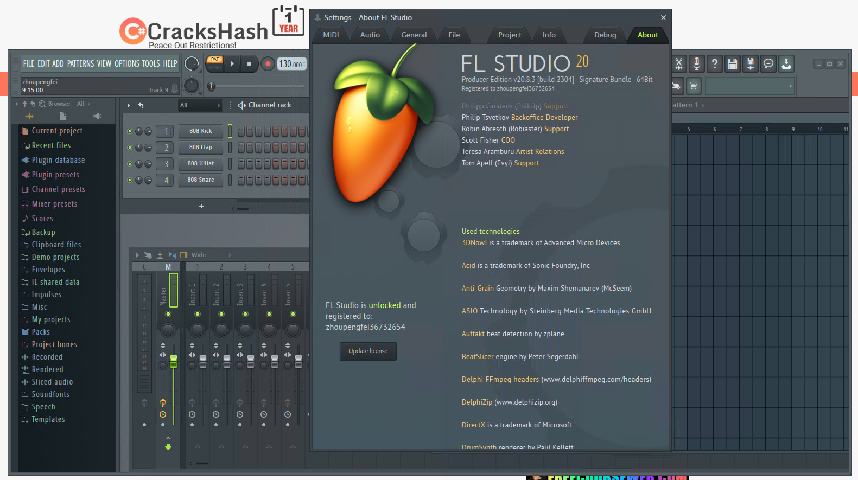
Task: Click the 130.000 tempo field
Action: (292, 64)
